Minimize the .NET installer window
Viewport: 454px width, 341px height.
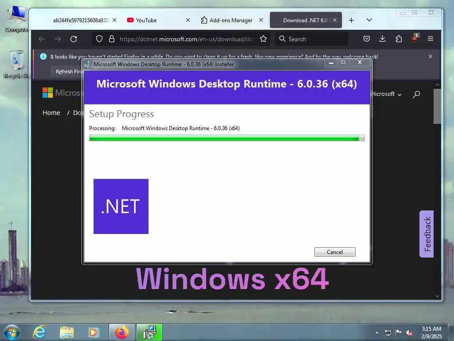pos(331,62)
